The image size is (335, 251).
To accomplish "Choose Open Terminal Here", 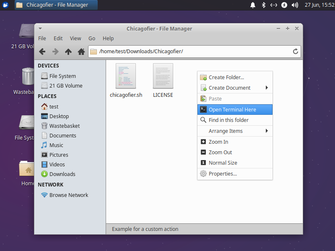I will point(235,109).
